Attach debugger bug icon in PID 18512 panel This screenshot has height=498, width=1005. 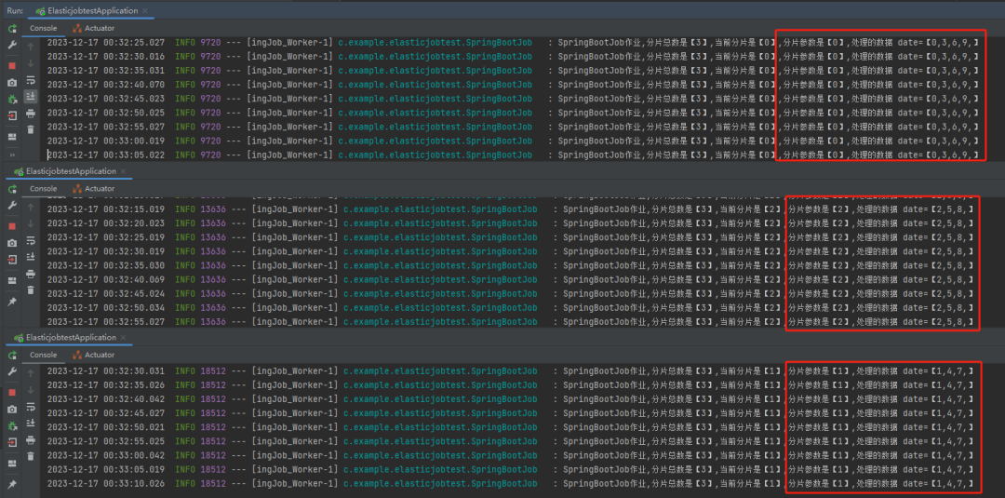tap(12, 425)
